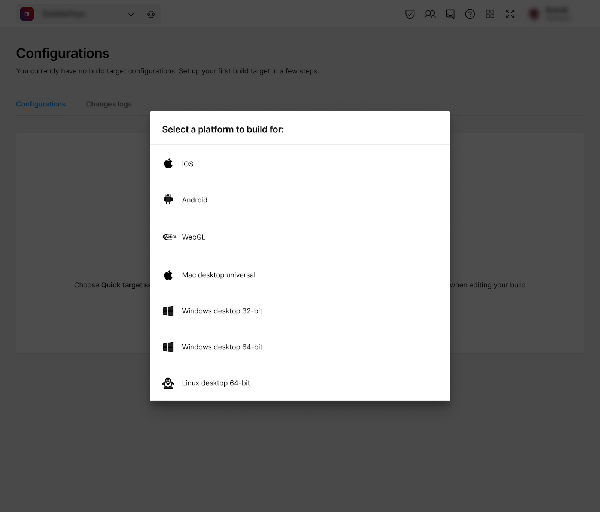Image resolution: width=600 pixels, height=512 pixels.
Task: Choose iOS as build platform
Action: (300, 164)
